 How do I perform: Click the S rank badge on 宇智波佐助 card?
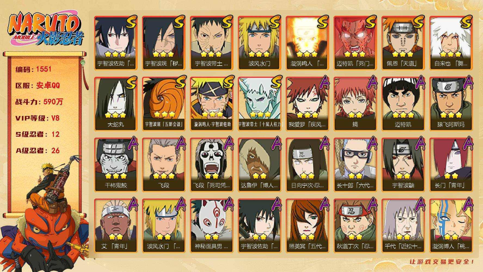[131, 22]
